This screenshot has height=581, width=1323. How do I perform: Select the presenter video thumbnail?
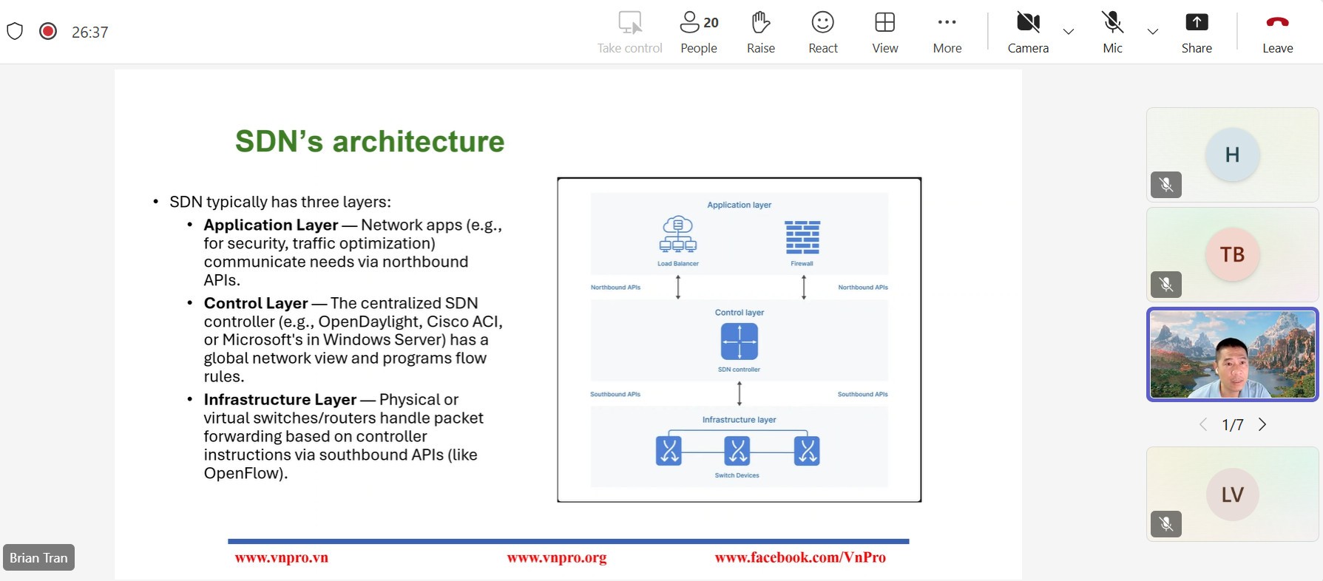pyautogui.click(x=1232, y=355)
